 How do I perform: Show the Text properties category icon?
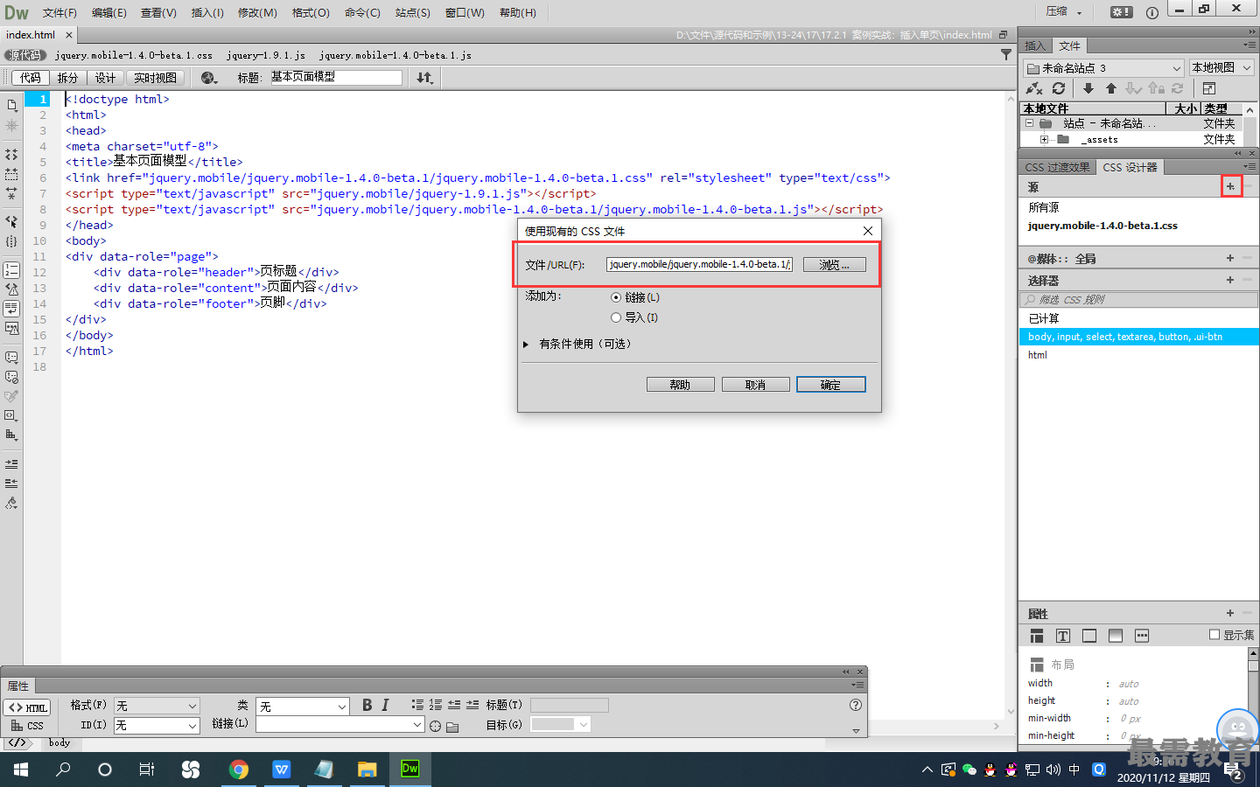[1063, 636]
